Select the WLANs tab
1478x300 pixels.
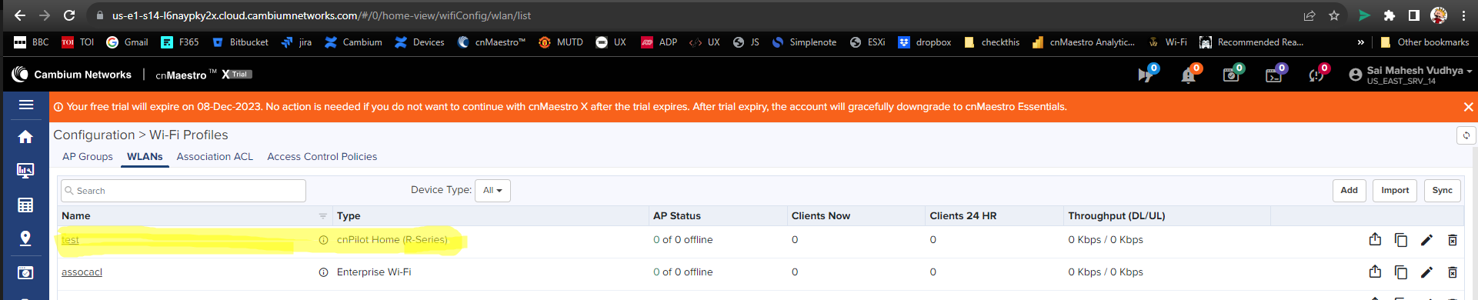click(145, 157)
